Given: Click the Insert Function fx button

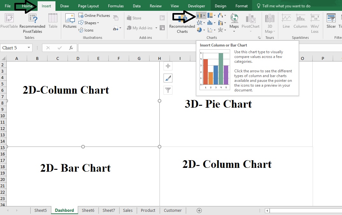Looking at the screenshot, I should tap(71, 48).
